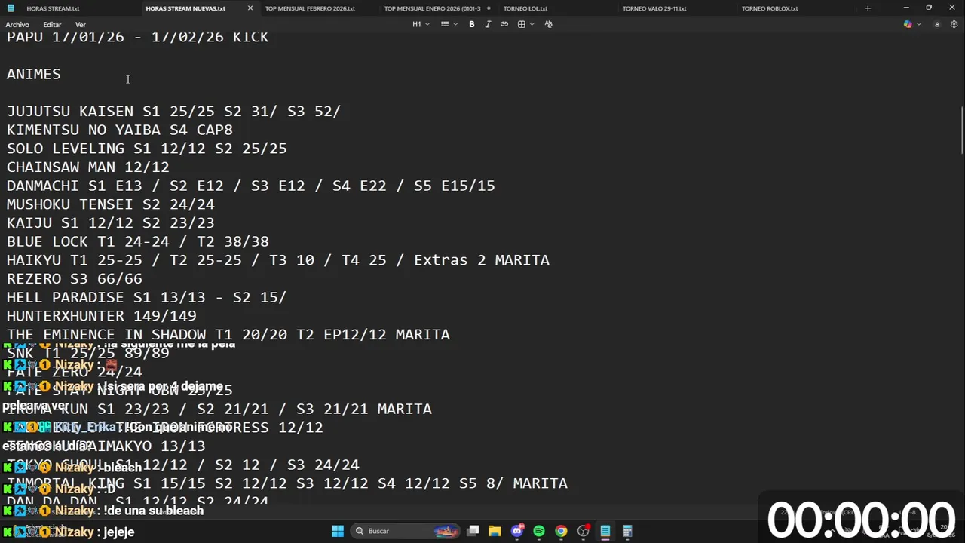Click the HAIKYU line
The image size is (965, 543).
point(278,260)
